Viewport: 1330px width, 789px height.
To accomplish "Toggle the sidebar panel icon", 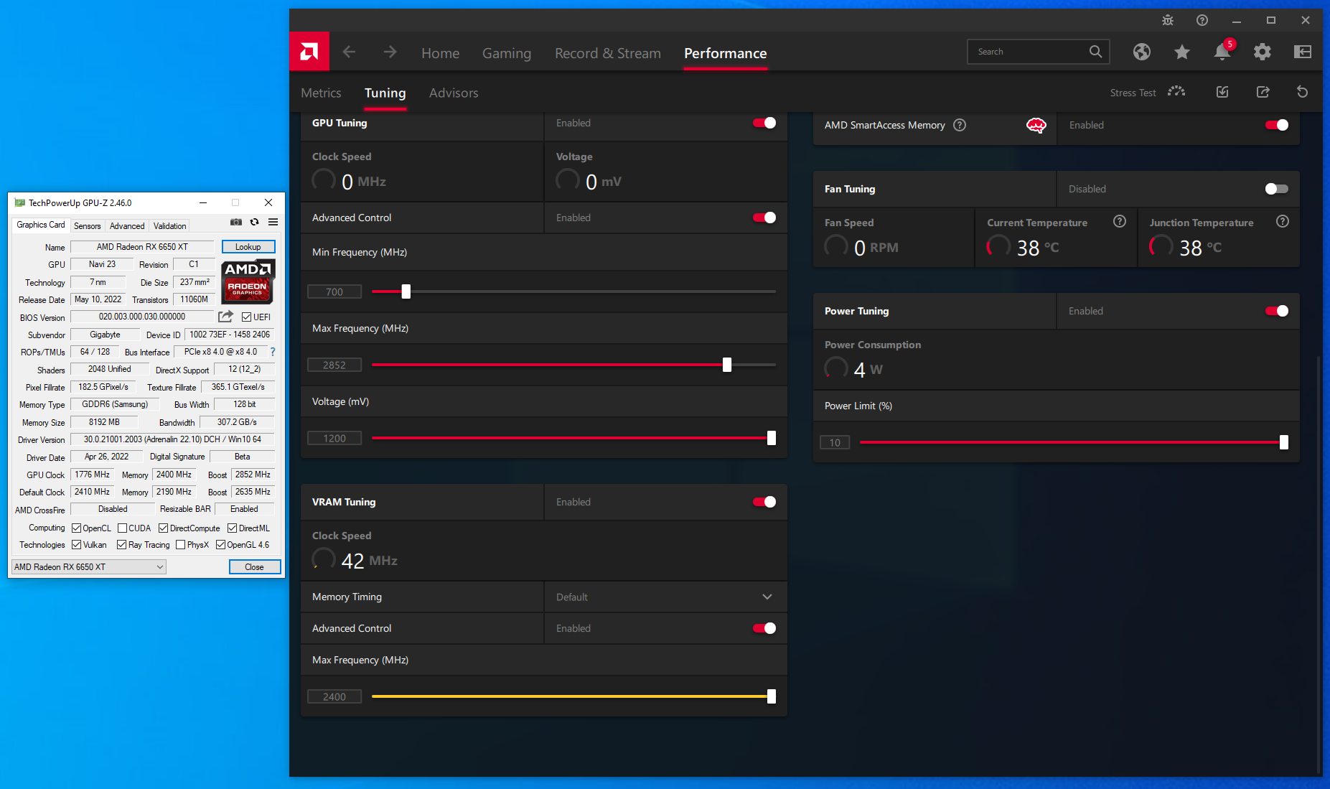I will [1303, 52].
